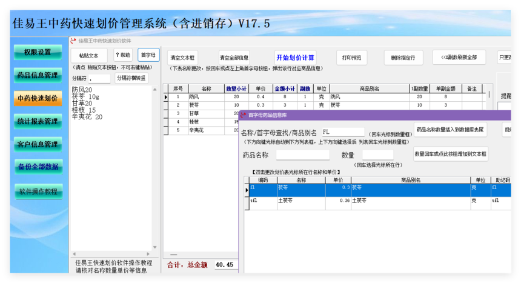Click the 分隔符 input field
Image resolution: width=521 pixels, height=283 pixels.
[x=99, y=79]
